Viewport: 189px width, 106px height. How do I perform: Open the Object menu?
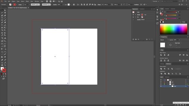(13, 1)
